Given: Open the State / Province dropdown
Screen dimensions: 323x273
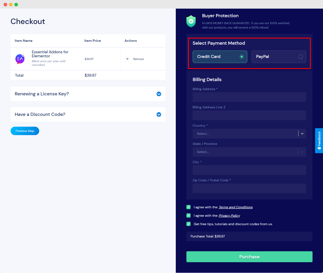Looking at the screenshot, I should pyautogui.click(x=302, y=152).
